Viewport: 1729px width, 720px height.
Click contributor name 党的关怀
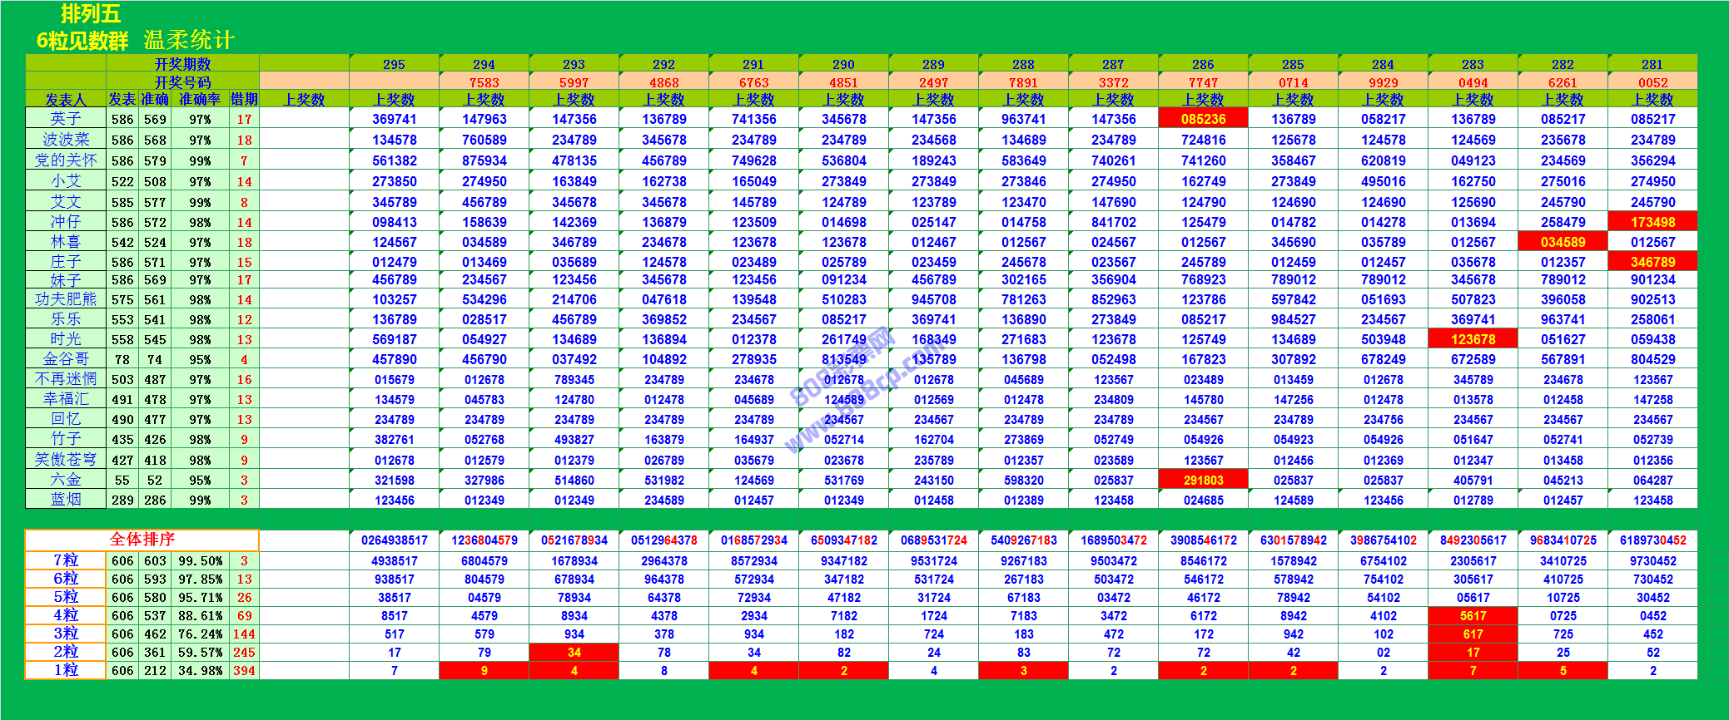(x=65, y=160)
